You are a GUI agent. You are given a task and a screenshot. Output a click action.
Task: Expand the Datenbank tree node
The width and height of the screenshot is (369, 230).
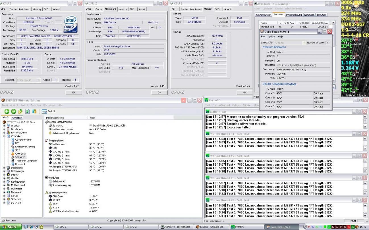(5, 168)
